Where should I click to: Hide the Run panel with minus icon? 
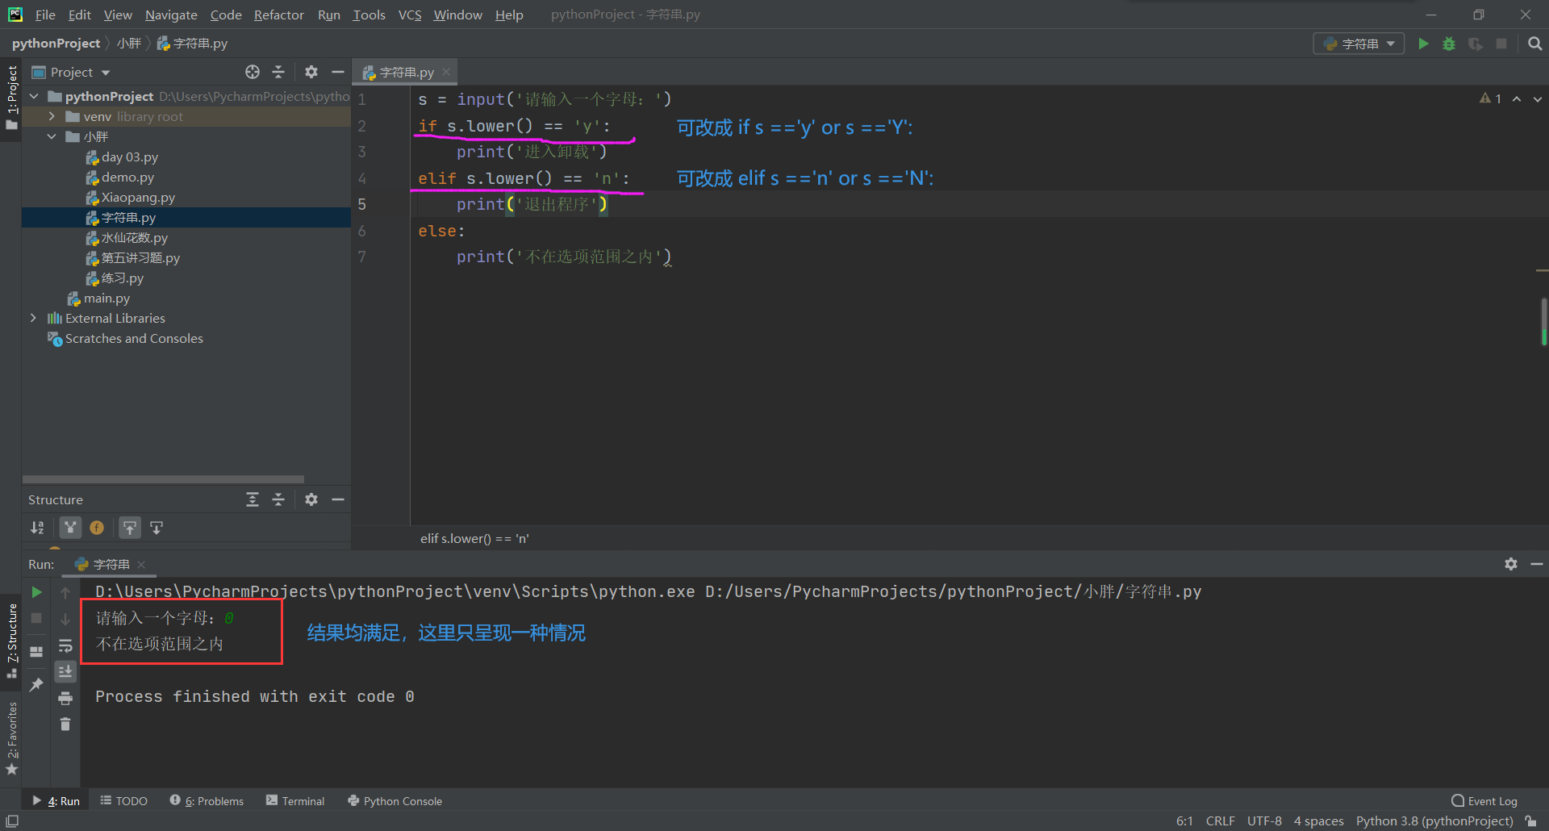click(1537, 564)
